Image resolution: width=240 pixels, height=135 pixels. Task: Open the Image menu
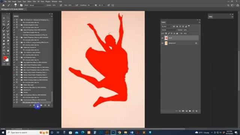click(14, 1)
